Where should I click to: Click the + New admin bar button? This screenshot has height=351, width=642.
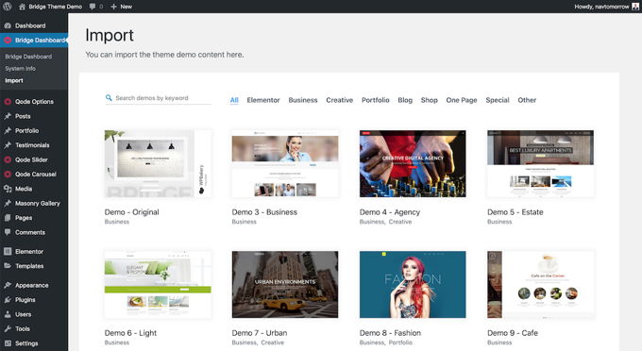point(121,7)
